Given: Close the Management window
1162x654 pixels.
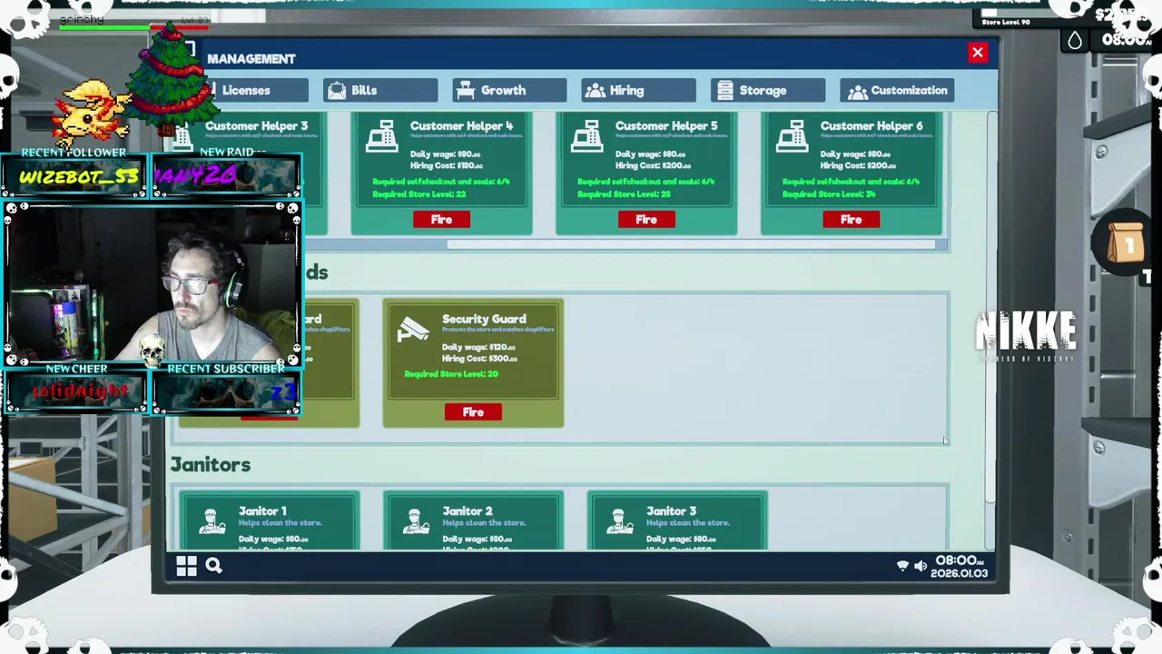Looking at the screenshot, I should tap(978, 53).
